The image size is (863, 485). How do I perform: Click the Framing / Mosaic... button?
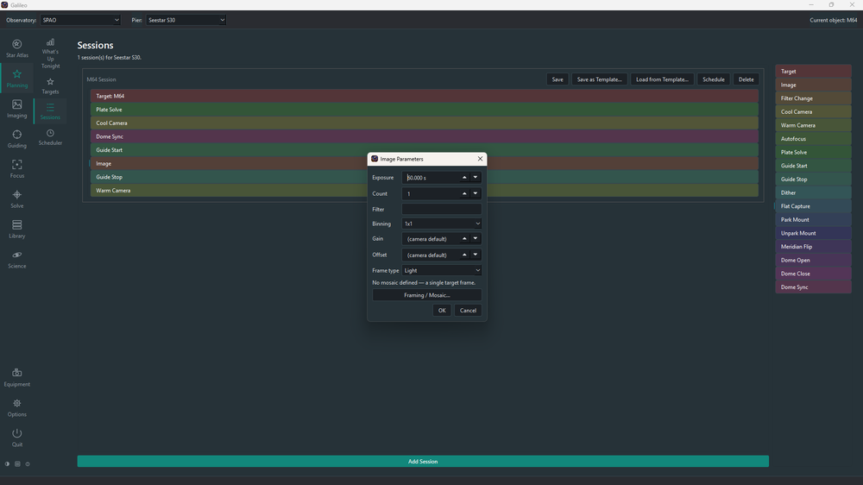click(x=427, y=295)
